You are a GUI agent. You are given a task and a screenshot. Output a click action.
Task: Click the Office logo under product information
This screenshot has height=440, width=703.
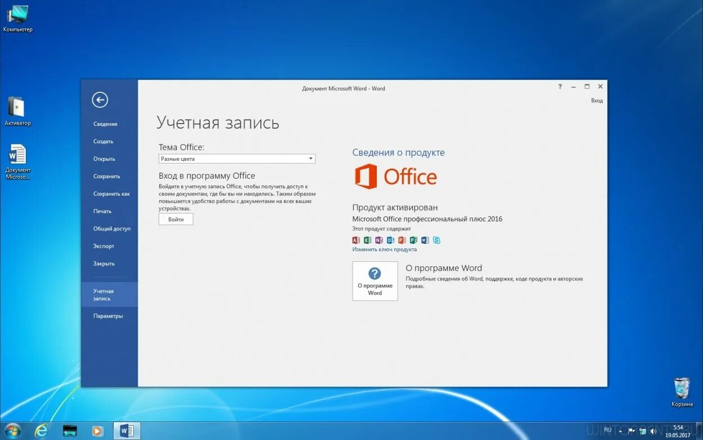(x=395, y=176)
